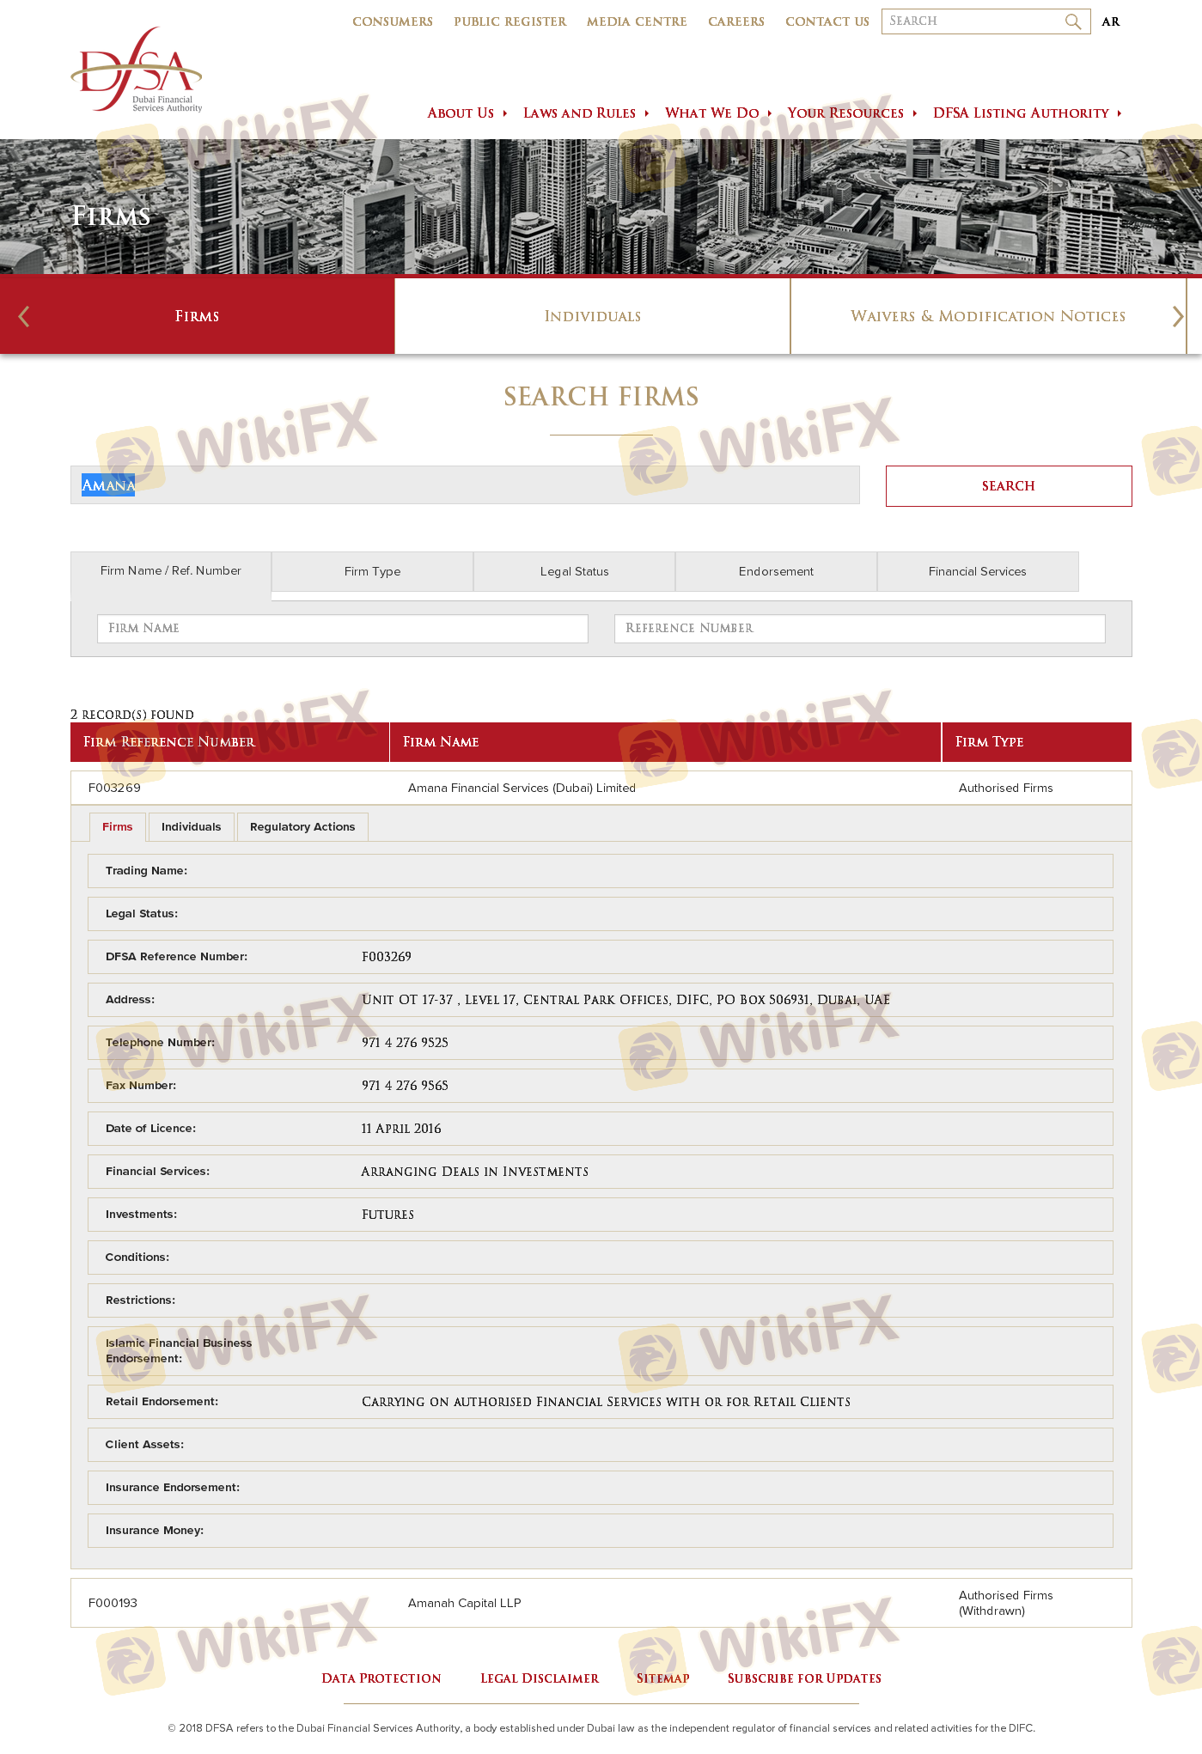Open the DFSA Listing Authority menu
This screenshot has width=1202, height=1754.
1027,113
